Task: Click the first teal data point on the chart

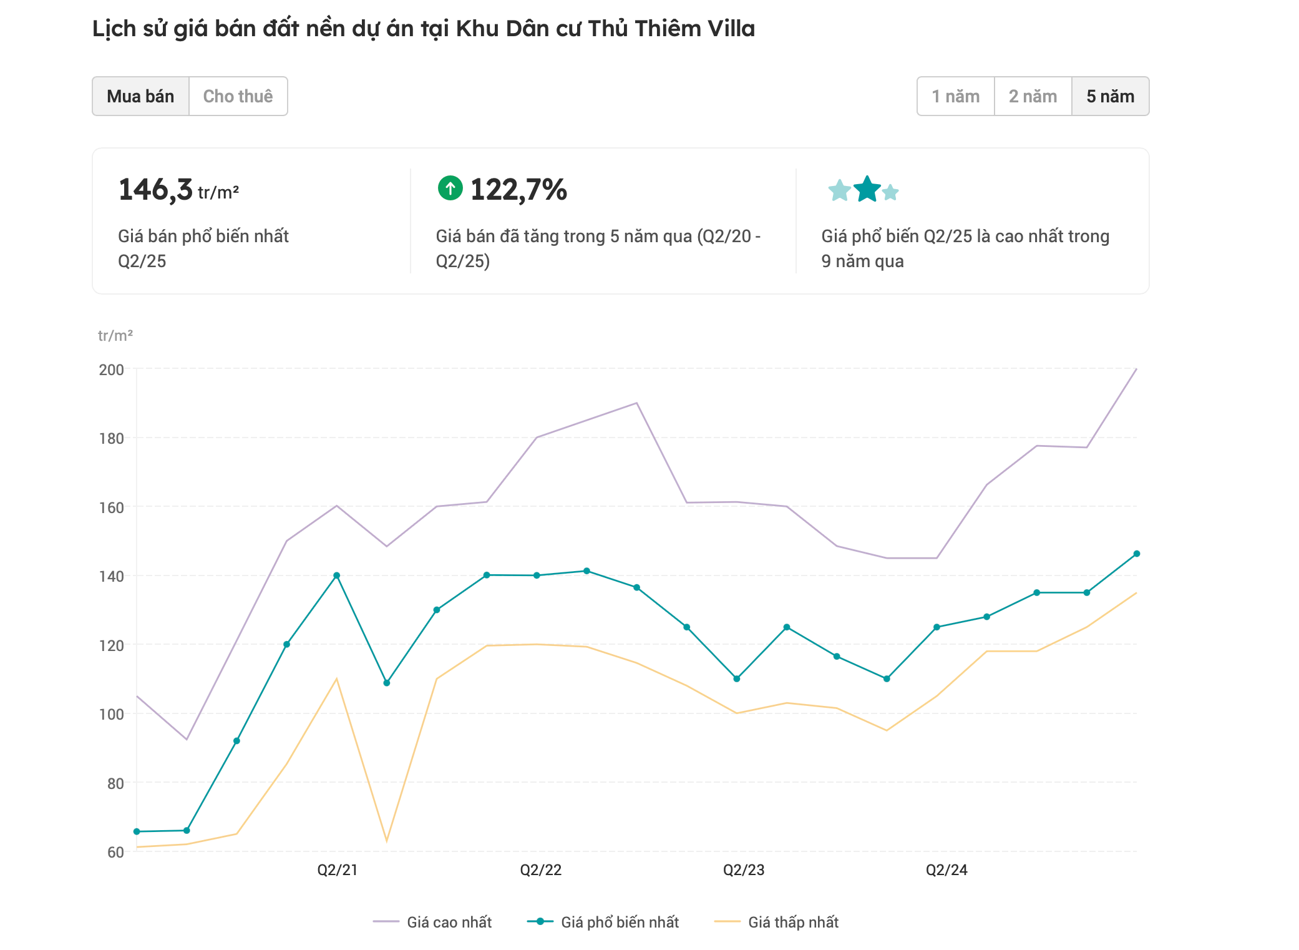Action: pos(137,831)
